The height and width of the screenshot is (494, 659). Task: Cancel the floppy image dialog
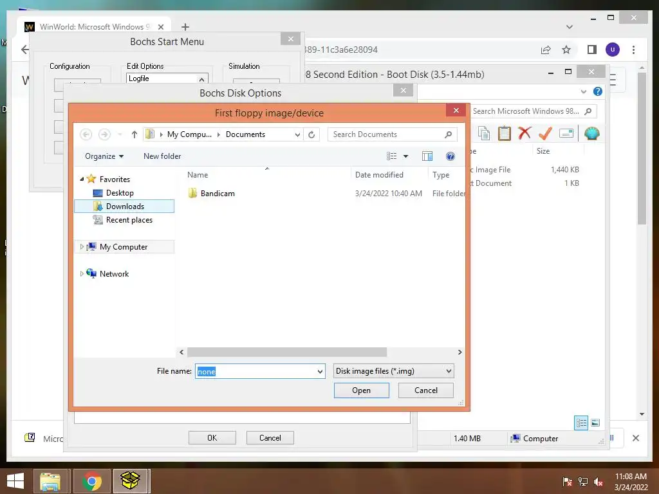426,390
